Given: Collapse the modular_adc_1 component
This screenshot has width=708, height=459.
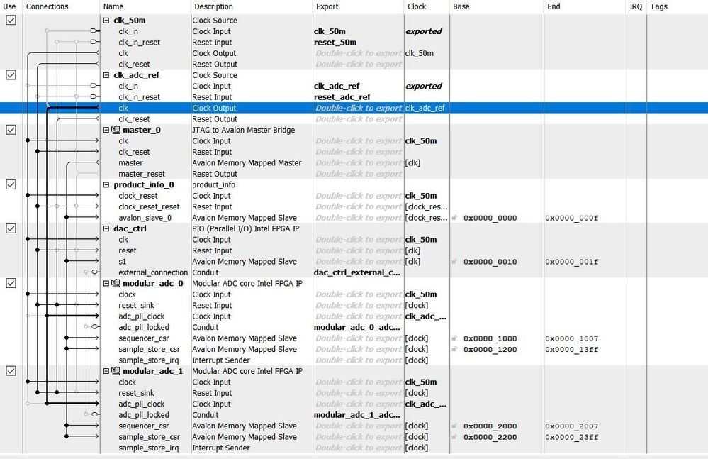Looking at the screenshot, I should tap(106, 371).
